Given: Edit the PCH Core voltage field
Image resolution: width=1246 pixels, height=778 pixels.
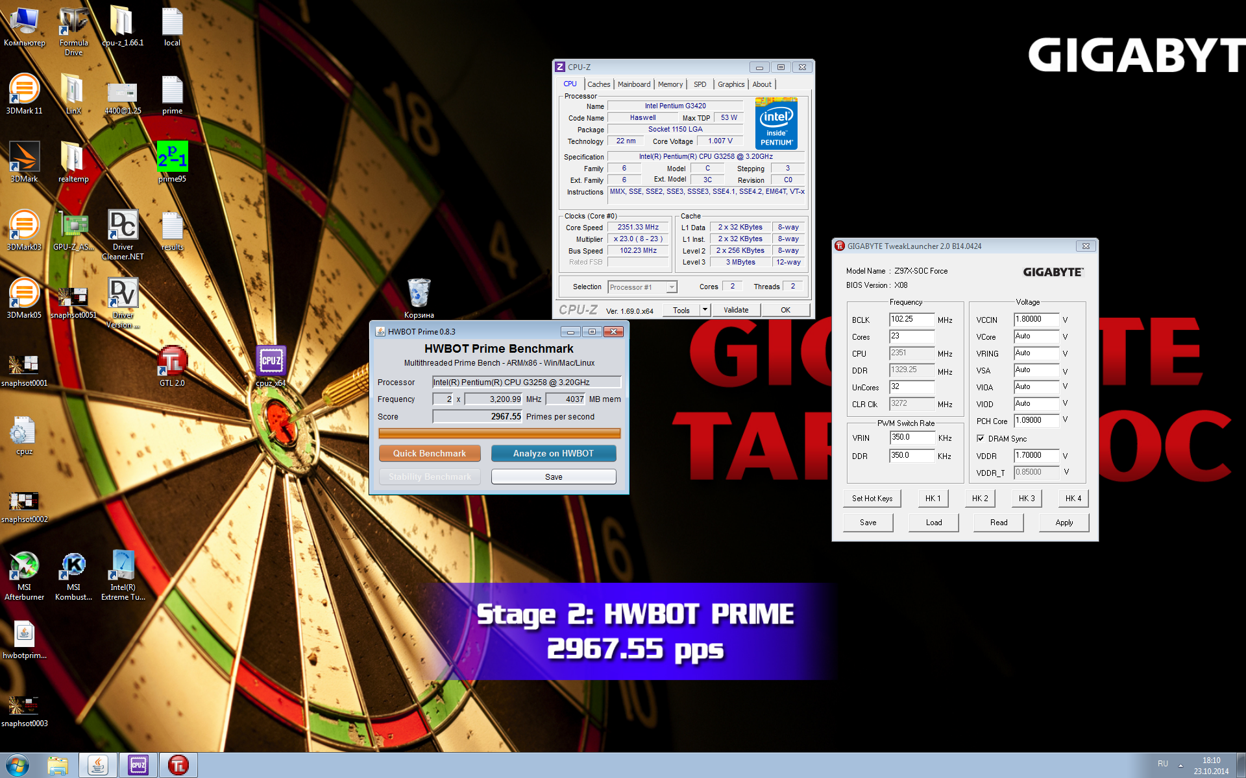Looking at the screenshot, I should point(1037,421).
